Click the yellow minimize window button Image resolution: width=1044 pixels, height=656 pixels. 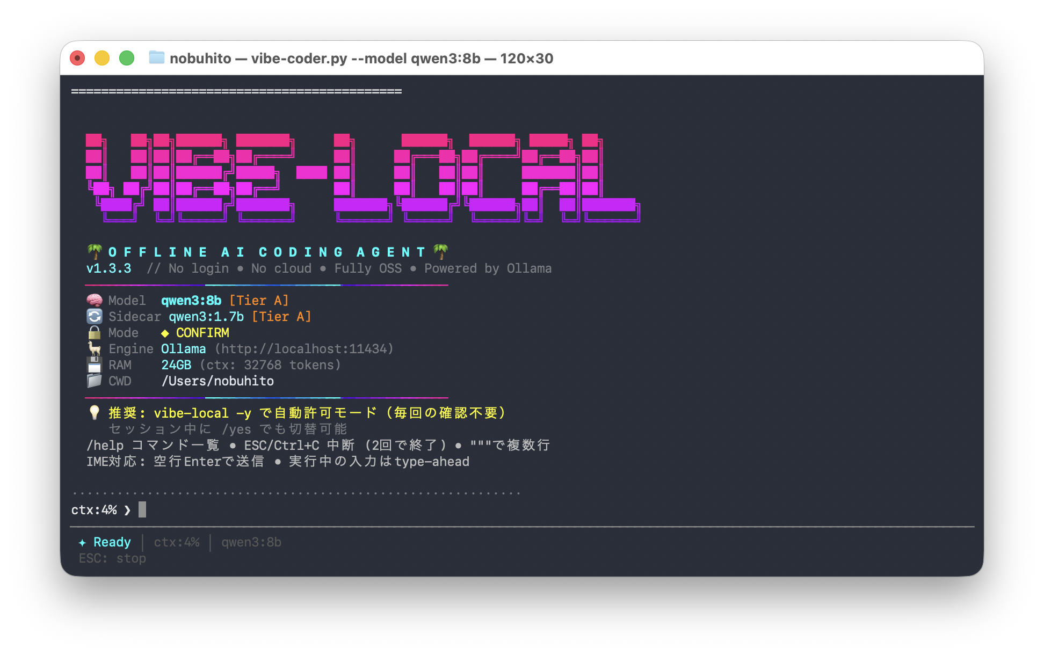click(102, 58)
